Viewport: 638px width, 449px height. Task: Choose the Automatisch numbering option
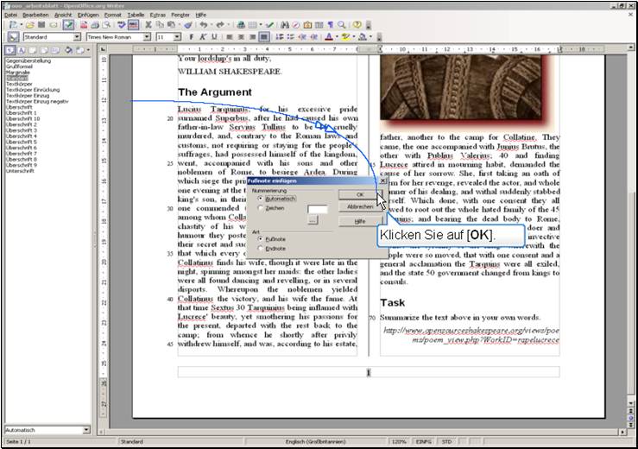click(261, 198)
